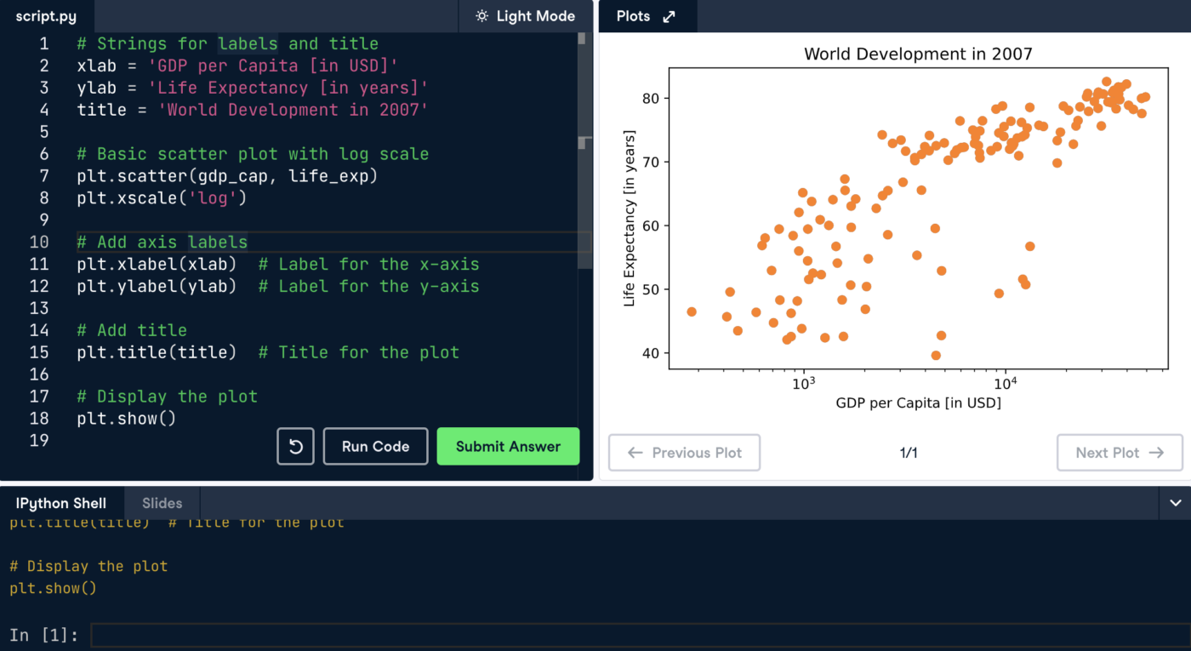Image resolution: width=1191 pixels, height=651 pixels.
Task: Click the scatter plot image
Action: click(x=917, y=221)
